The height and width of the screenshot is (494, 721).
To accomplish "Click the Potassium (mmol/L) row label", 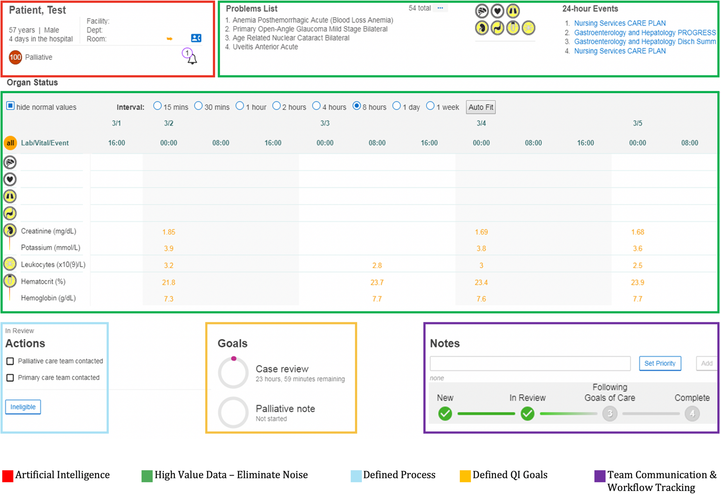I will [50, 248].
